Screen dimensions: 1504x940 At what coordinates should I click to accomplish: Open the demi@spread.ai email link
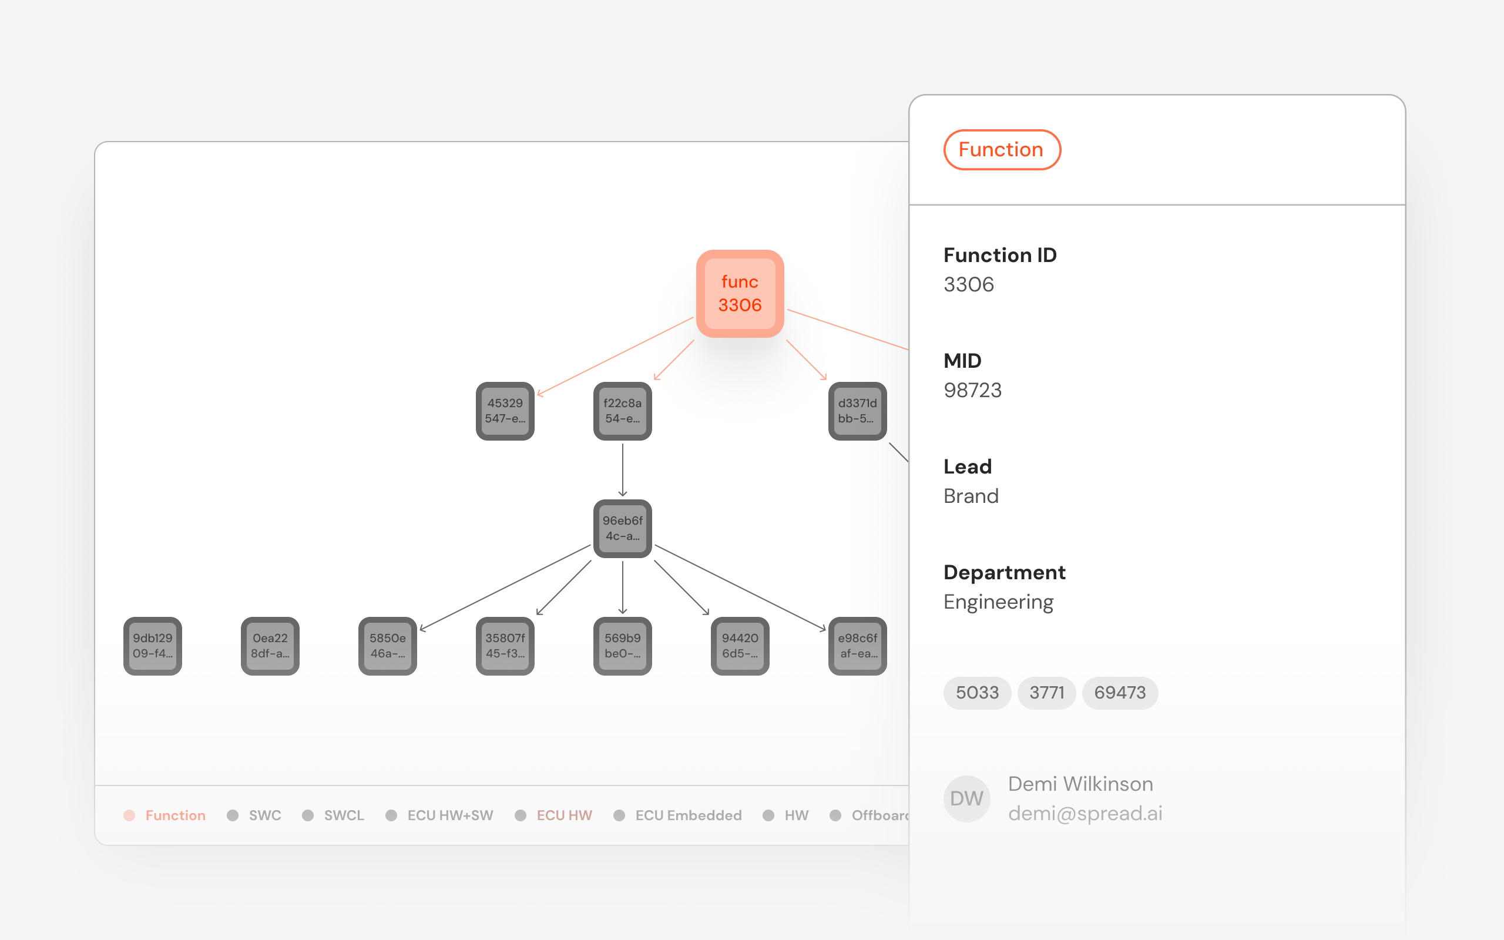pyautogui.click(x=1085, y=813)
